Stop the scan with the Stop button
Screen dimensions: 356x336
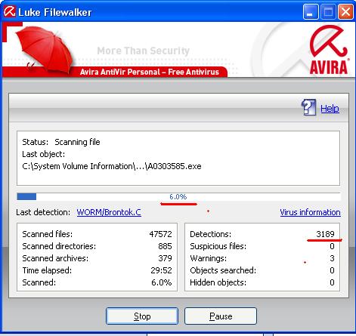tap(142, 316)
